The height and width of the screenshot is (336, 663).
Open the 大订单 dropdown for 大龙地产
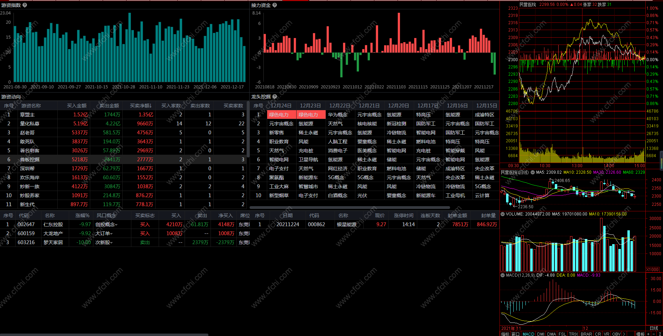tap(112, 234)
